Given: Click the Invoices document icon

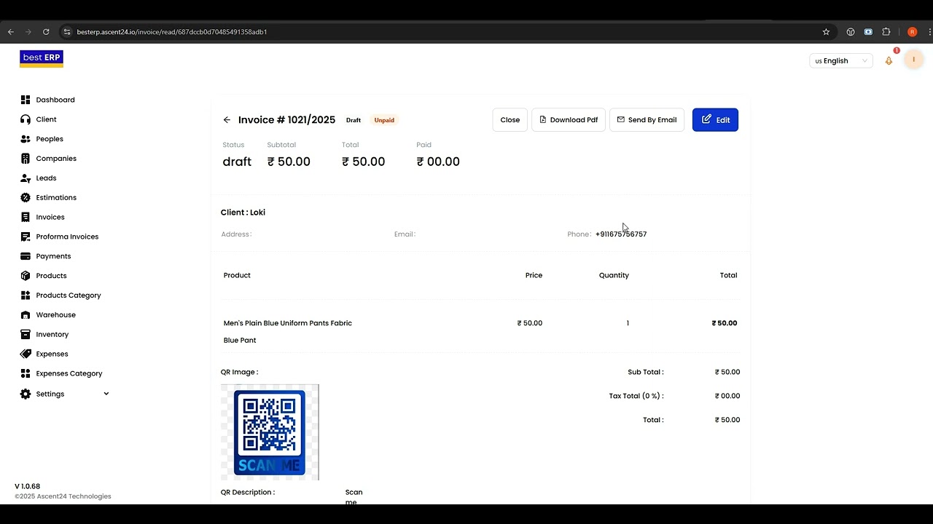Looking at the screenshot, I should tap(26, 217).
